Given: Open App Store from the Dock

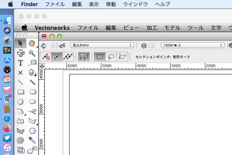Looking at the screenshot, I should coord(7,60).
